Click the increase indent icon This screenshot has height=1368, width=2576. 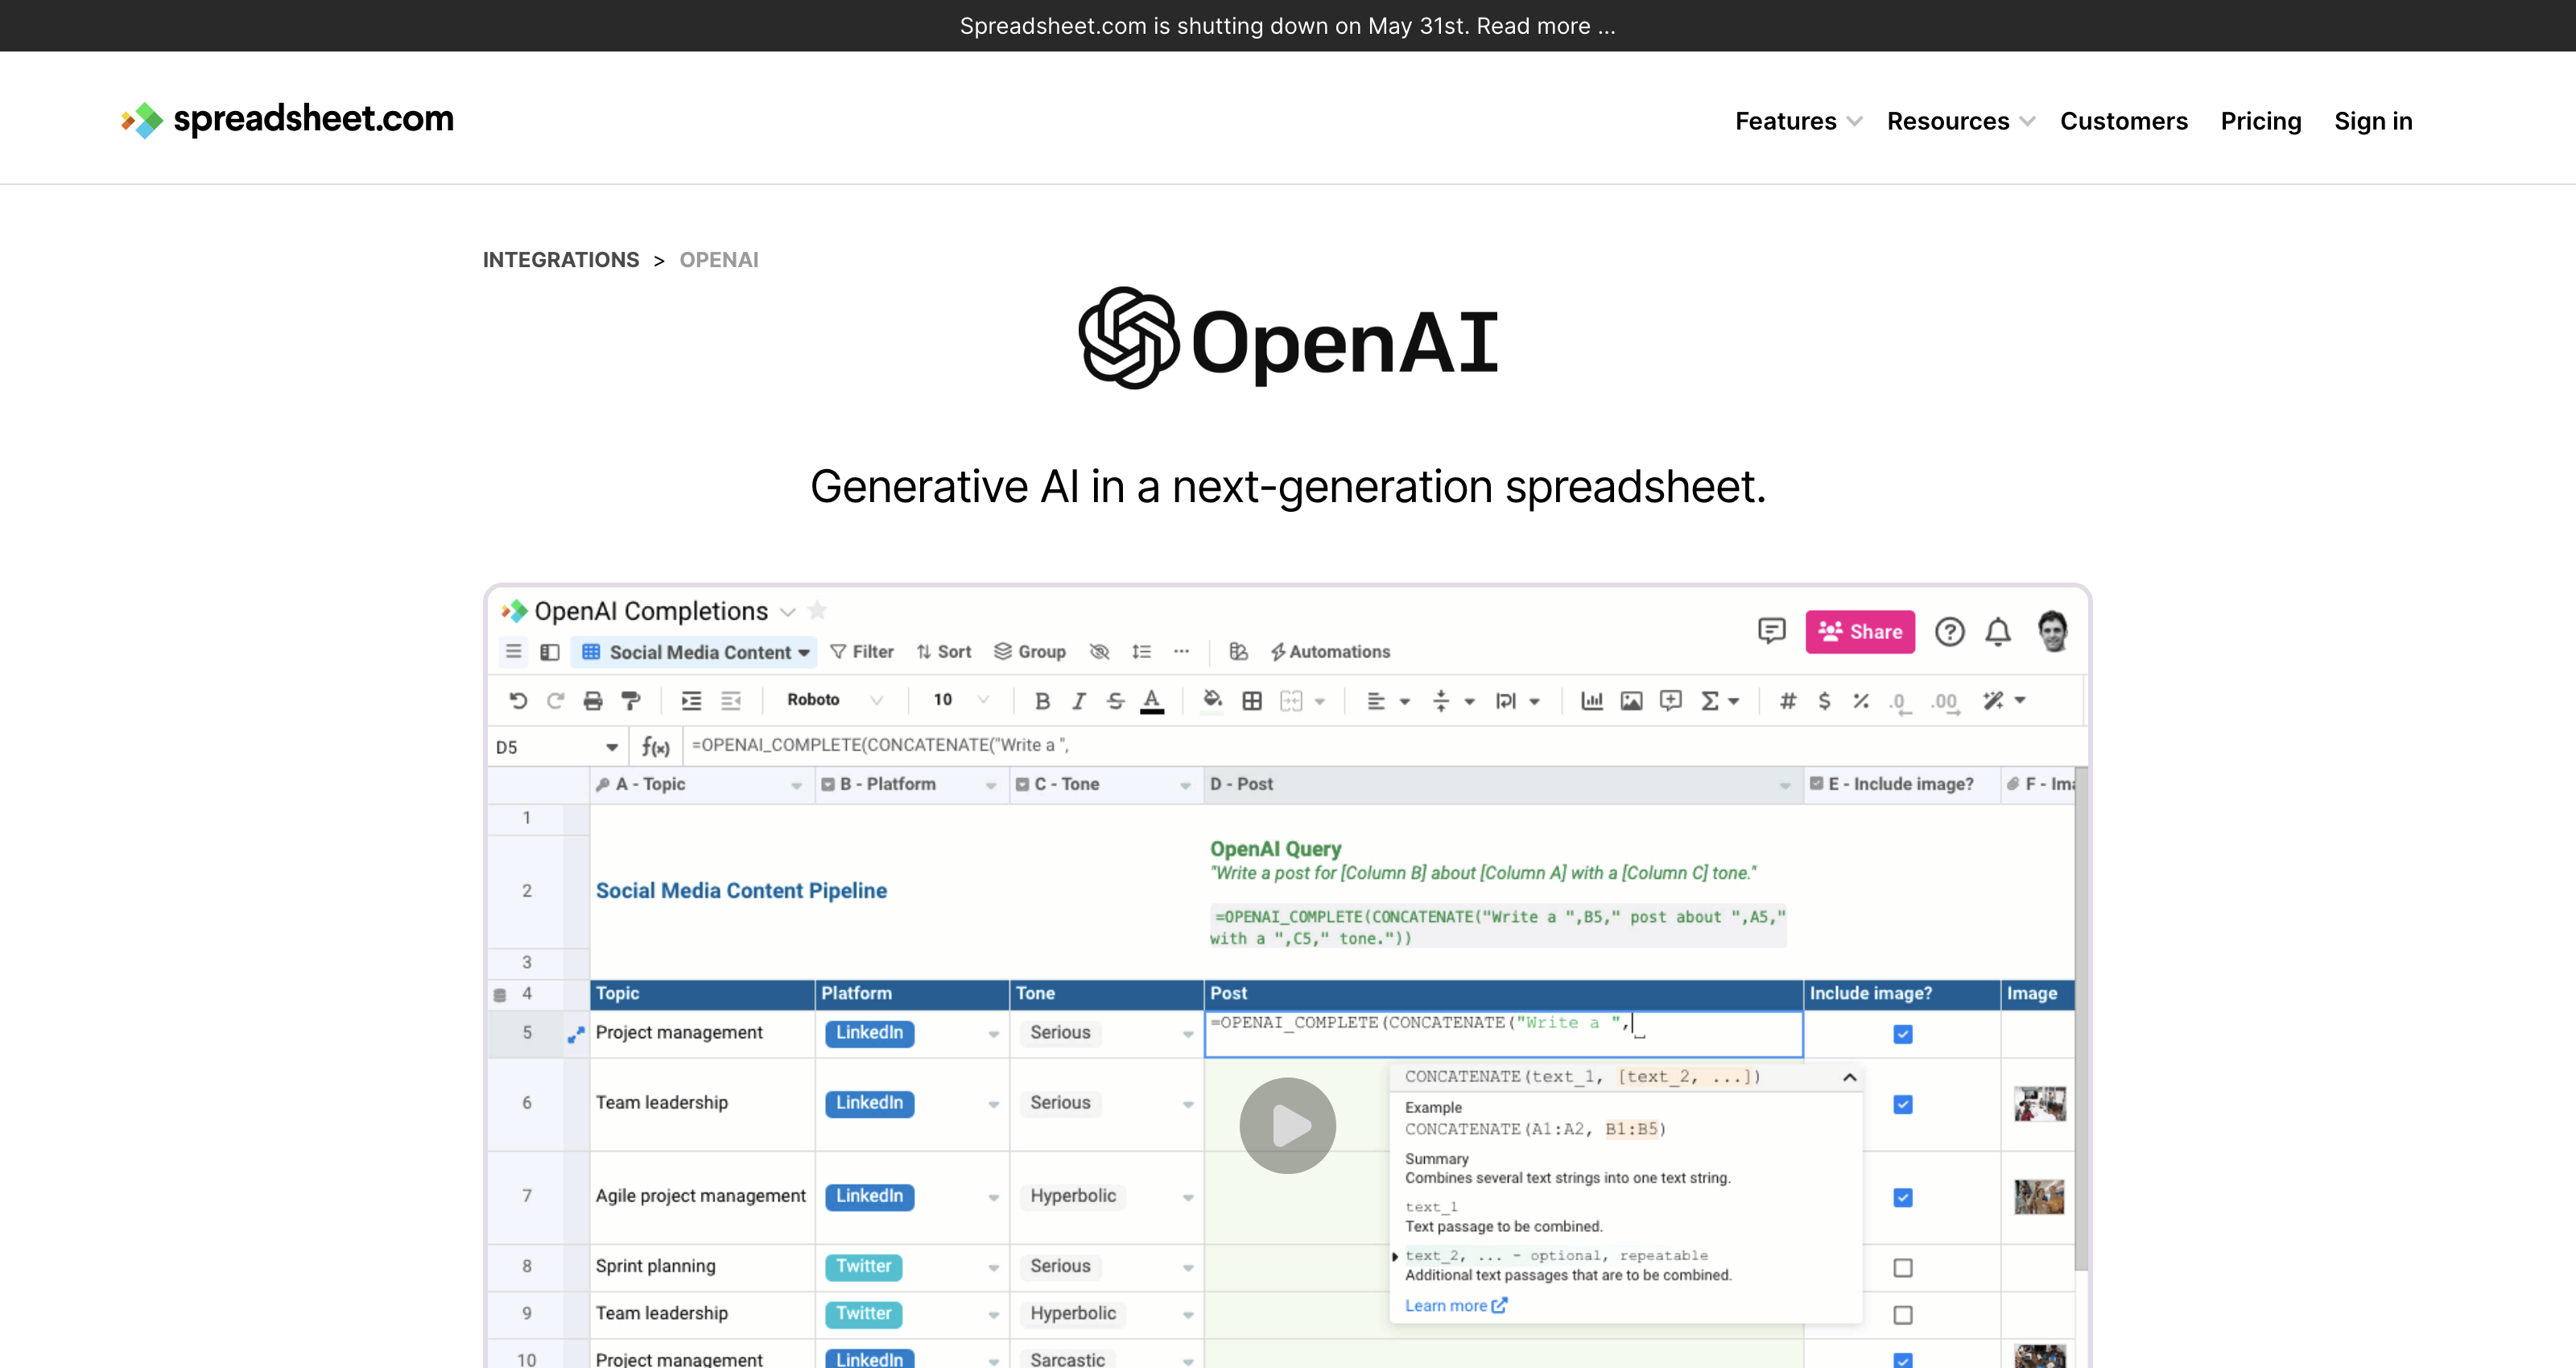pyautogui.click(x=691, y=701)
